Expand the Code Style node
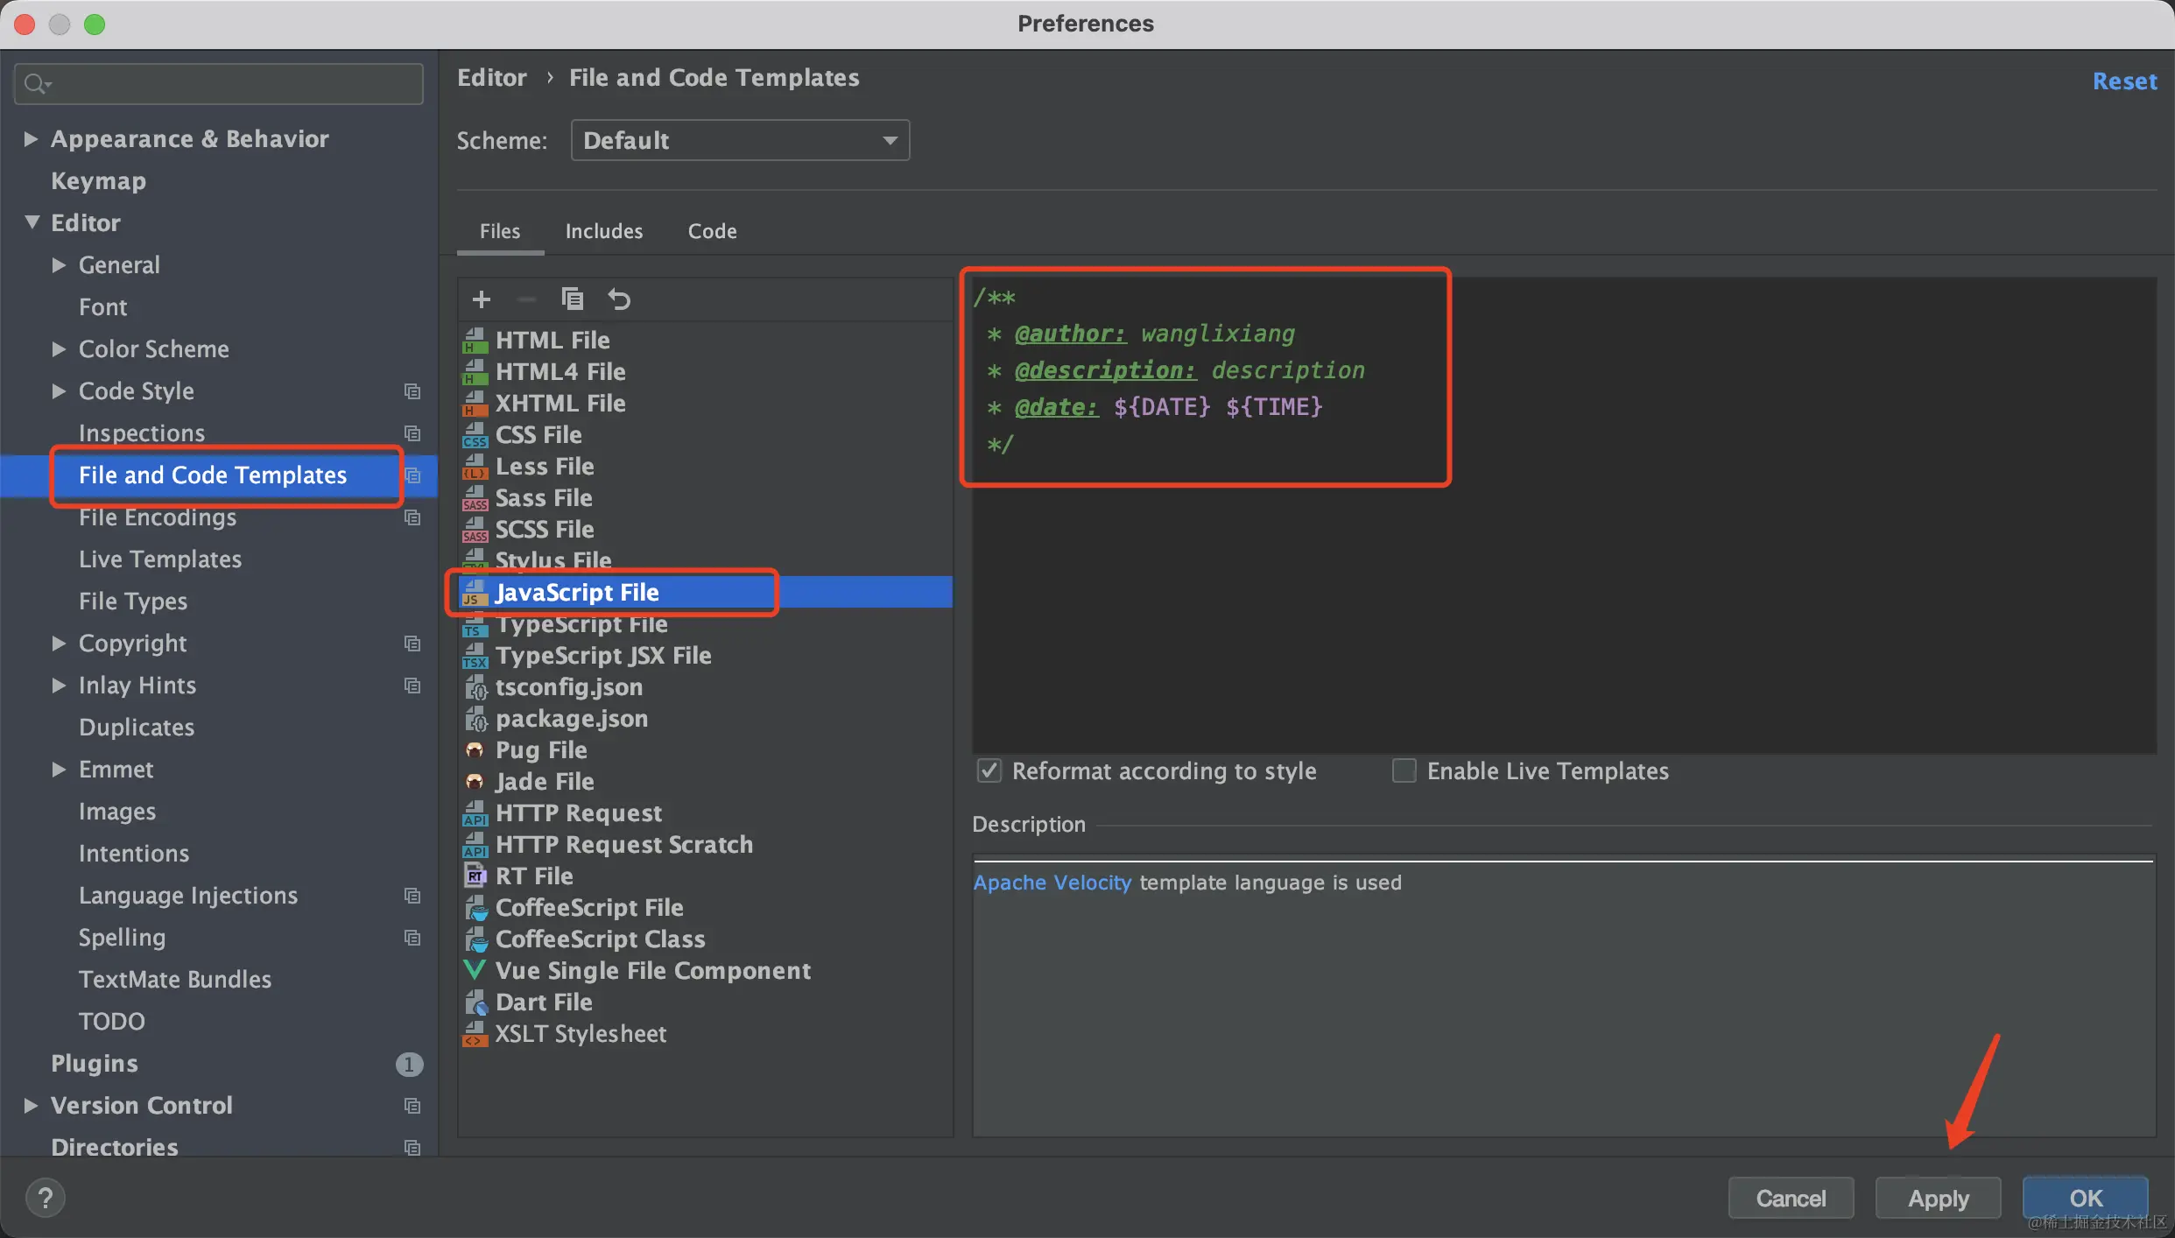 click(x=59, y=390)
